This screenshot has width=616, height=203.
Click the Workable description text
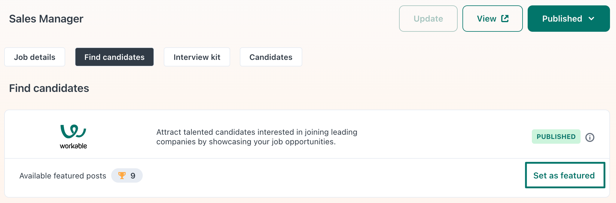tap(257, 137)
